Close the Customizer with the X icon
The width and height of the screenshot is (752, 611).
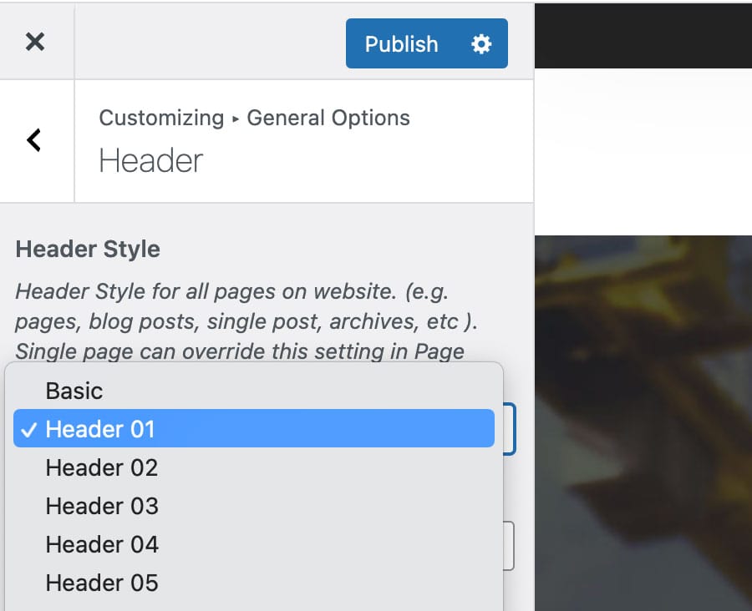(35, 42)
